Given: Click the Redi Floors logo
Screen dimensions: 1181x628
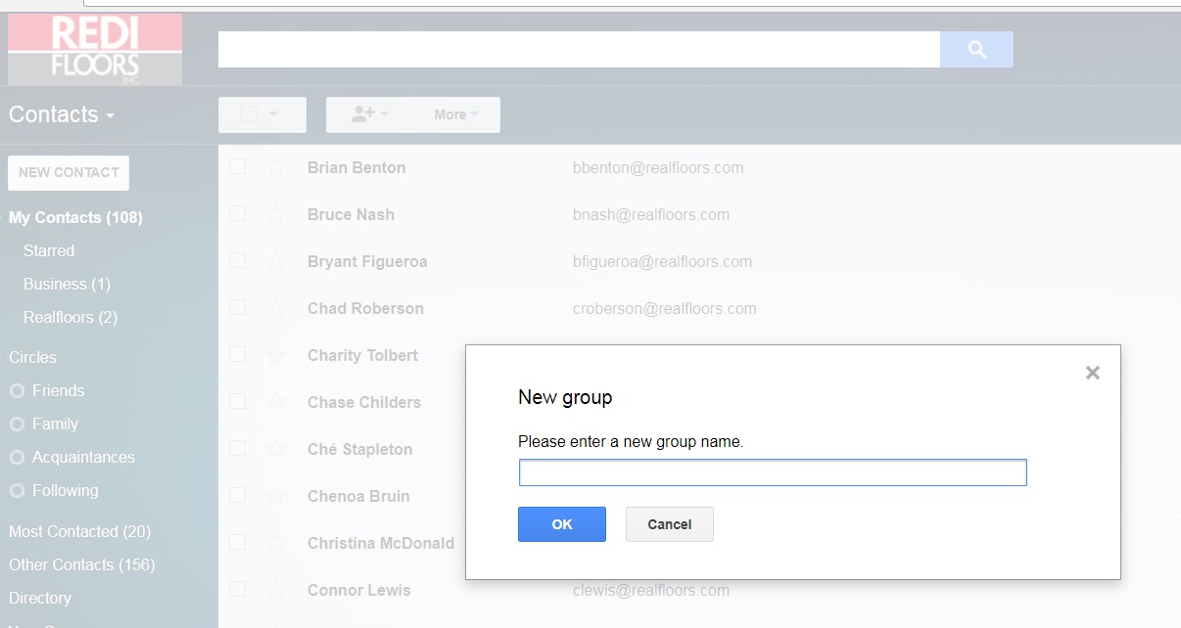Looking at the screenshot, I should pos(95,50).
